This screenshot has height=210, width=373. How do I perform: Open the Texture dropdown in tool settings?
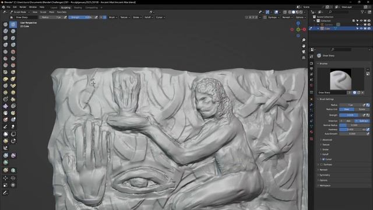tap(125, 17)
